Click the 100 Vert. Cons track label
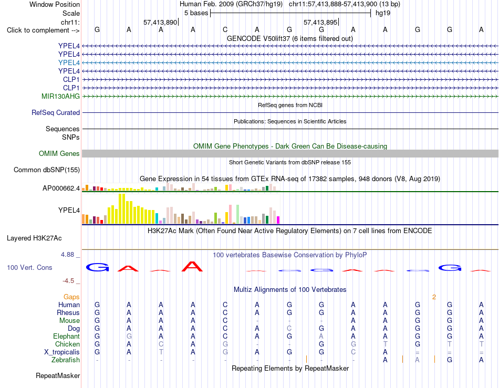 point(29,267)
